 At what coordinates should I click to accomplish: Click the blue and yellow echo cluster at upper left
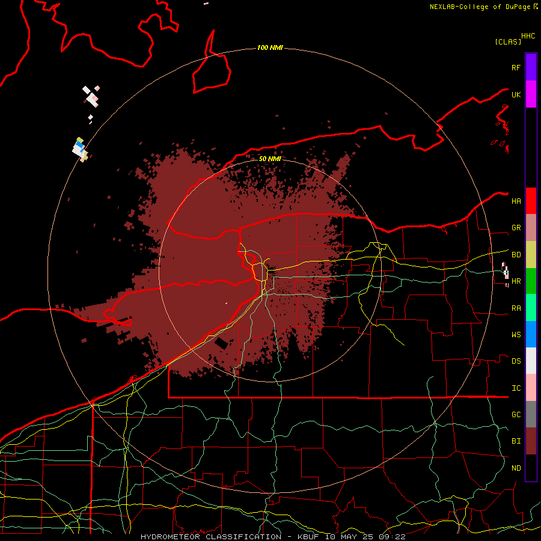80,150
